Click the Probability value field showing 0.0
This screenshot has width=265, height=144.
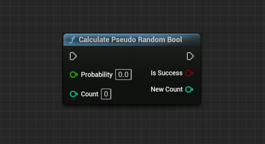[123, 75]
